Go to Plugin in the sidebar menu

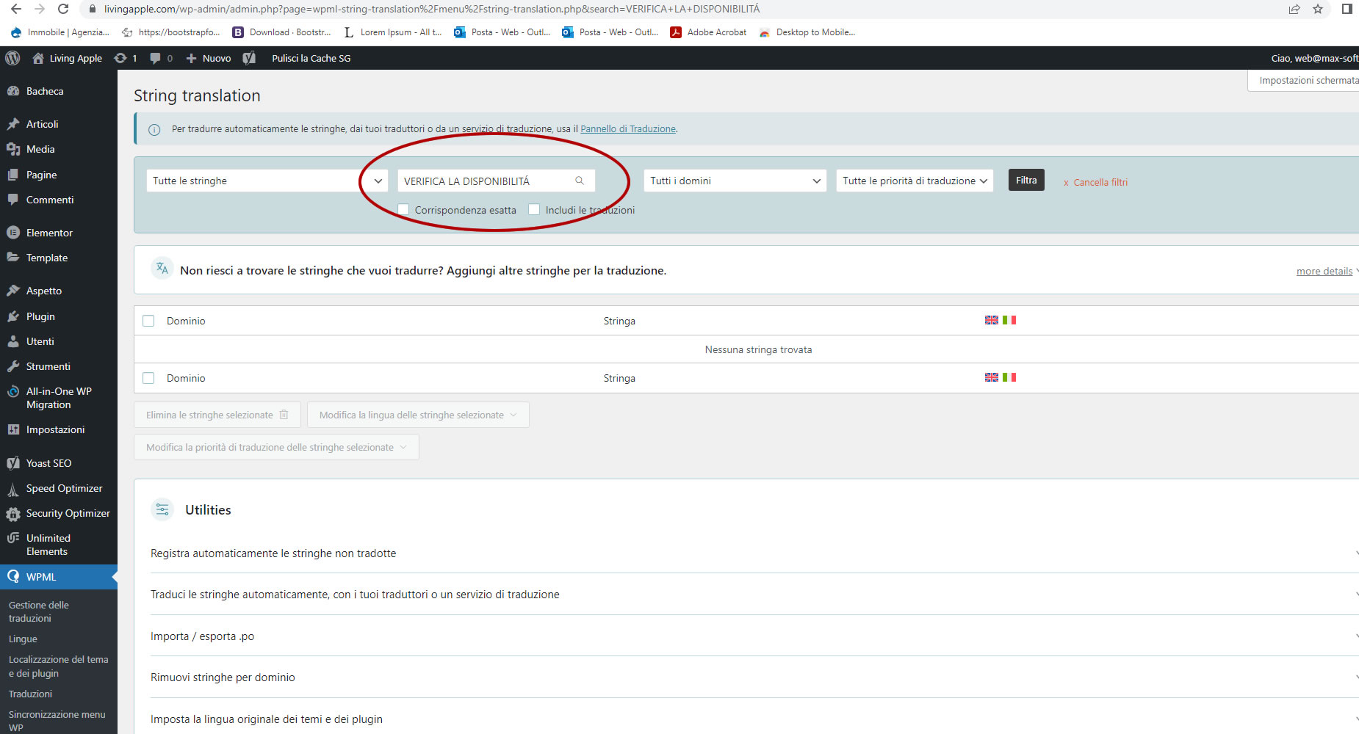pos(40,316)
